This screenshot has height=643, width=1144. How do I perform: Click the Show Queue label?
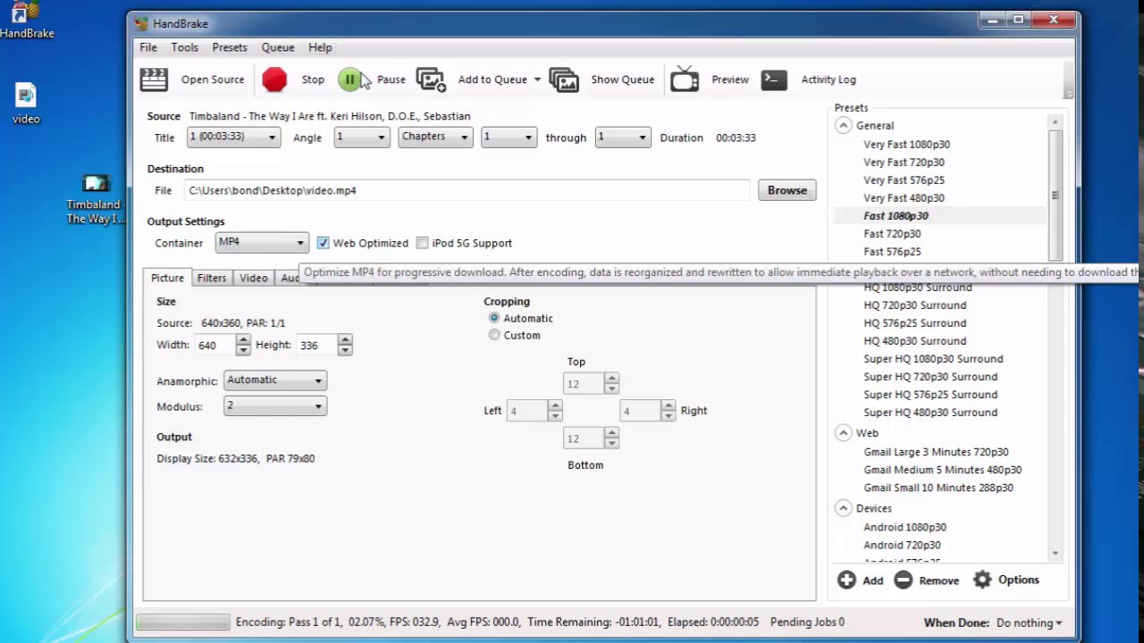(623, 79)
